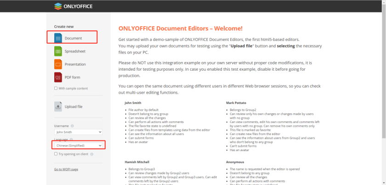Screen dimensions: 386x185
Task: Create a new Presentation via its label
Action: [x=75, y=64]
